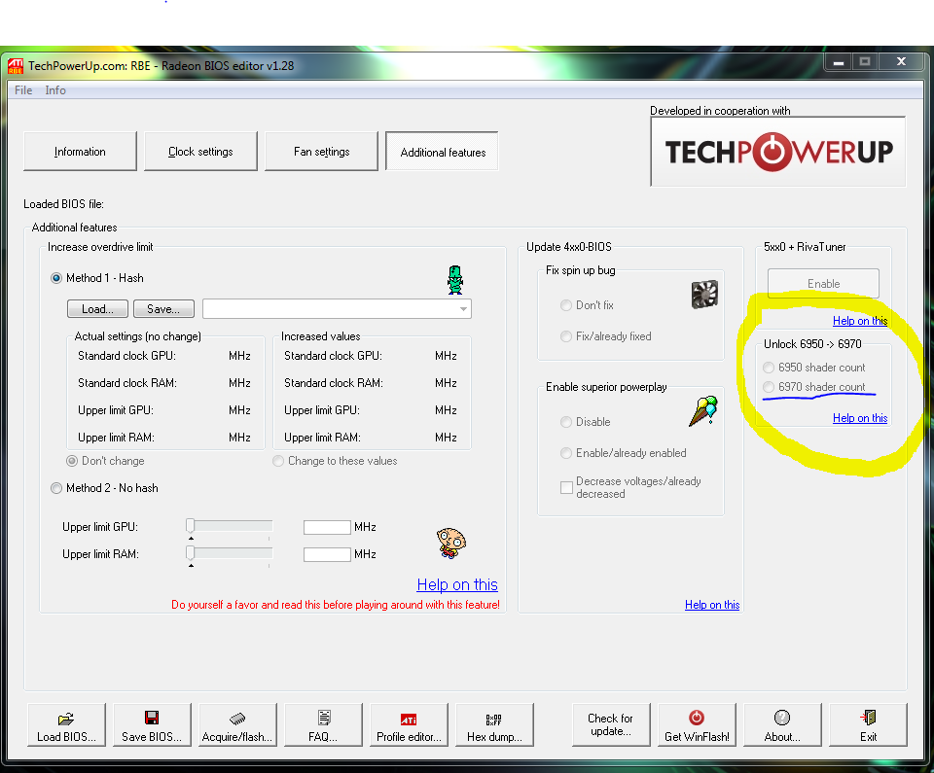Image resolution: width=934 pixels, height=773 pixels.
Task: Open the Info menu
Action: tap(55, 90)
